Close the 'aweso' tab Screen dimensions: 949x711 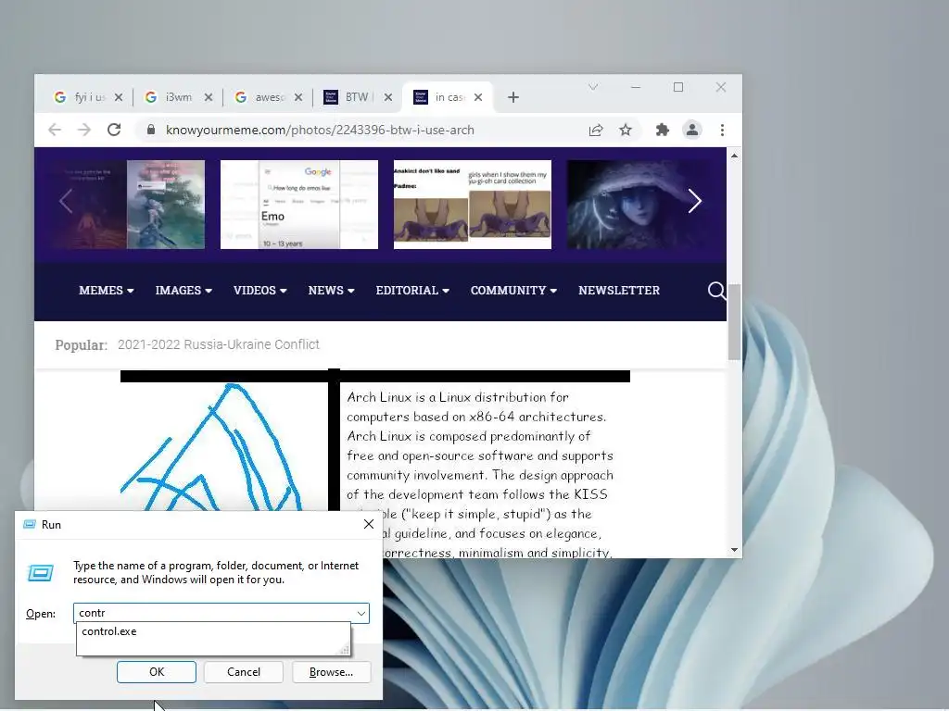pyautogui.click(x=298, y=97)
